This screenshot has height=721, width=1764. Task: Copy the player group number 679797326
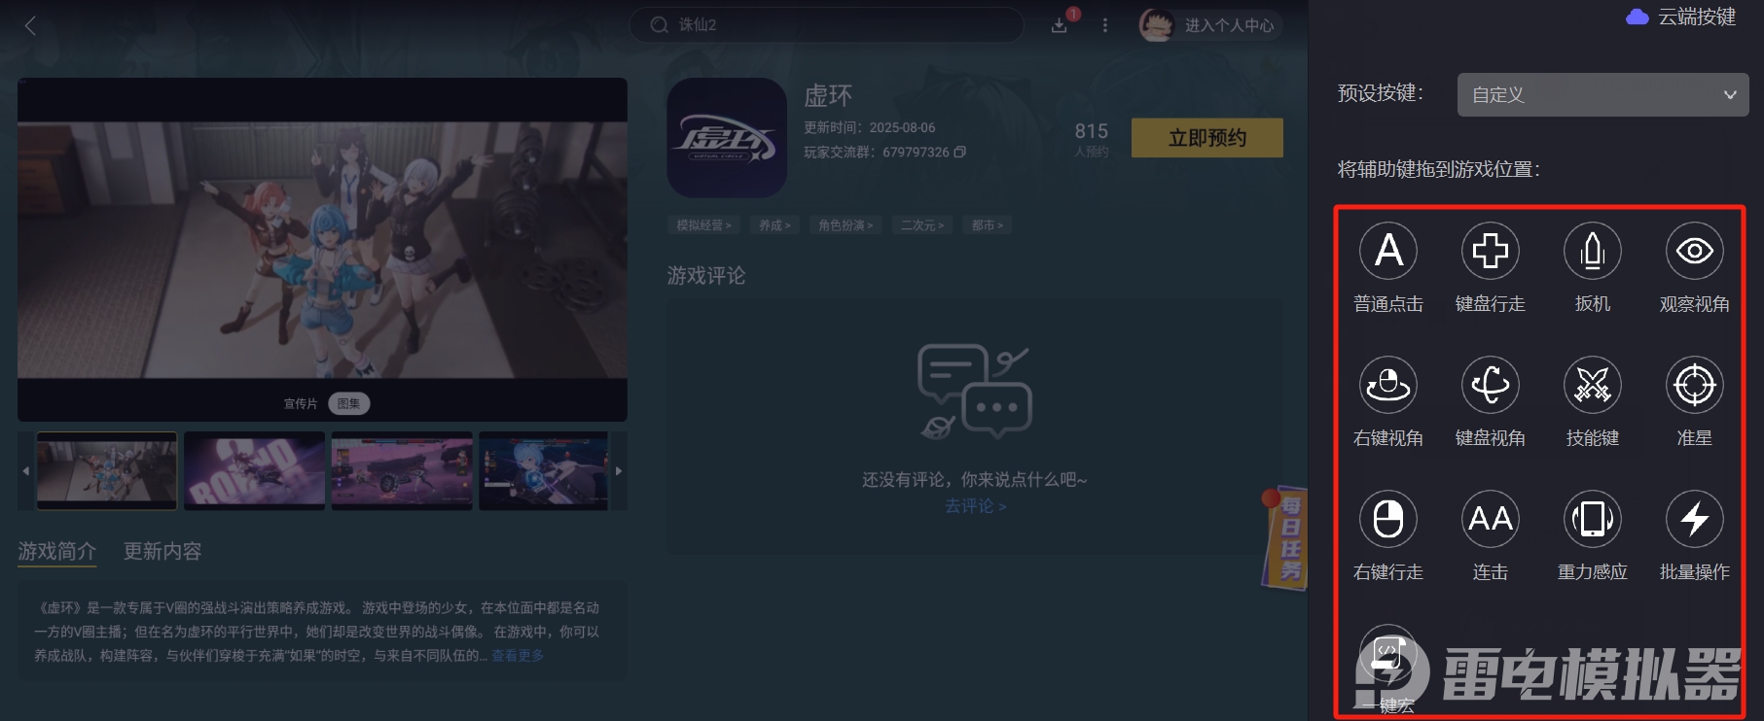[x=960, y=152]
